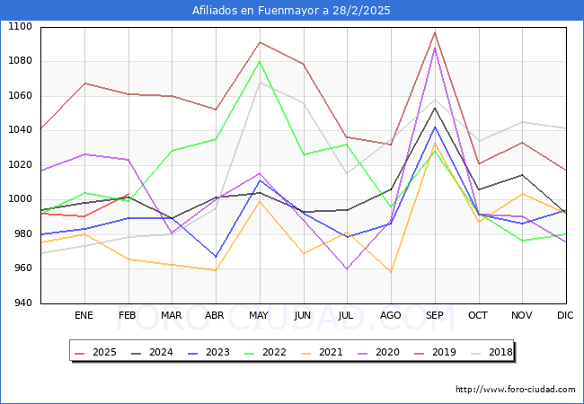584x404 pixels.
Task: Click the 1100 y-axis value
Action: pos(21,27)
